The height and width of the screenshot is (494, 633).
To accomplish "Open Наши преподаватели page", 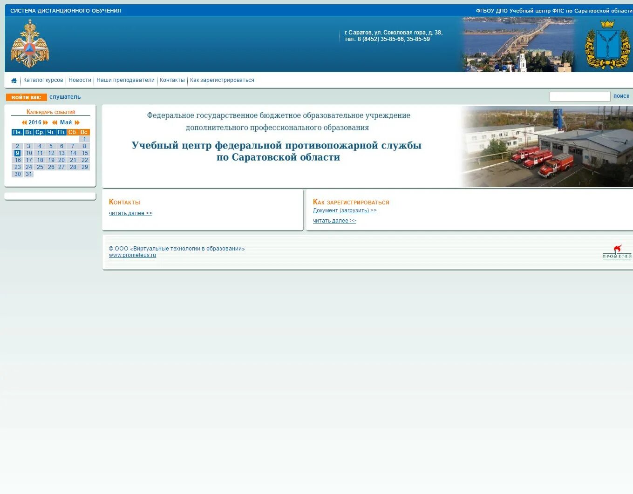I will pos(125,80).
